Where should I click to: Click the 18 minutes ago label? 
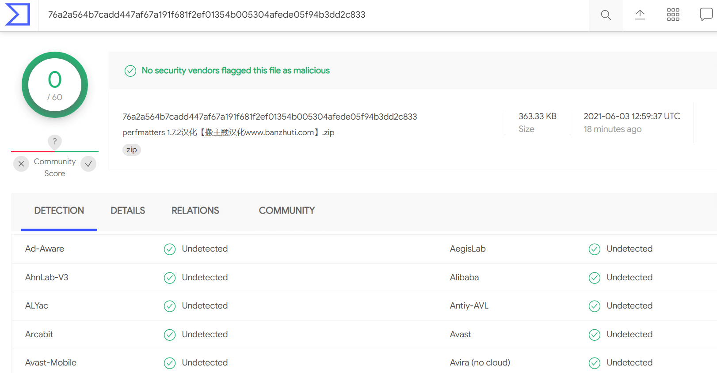[x=612, y=129]
